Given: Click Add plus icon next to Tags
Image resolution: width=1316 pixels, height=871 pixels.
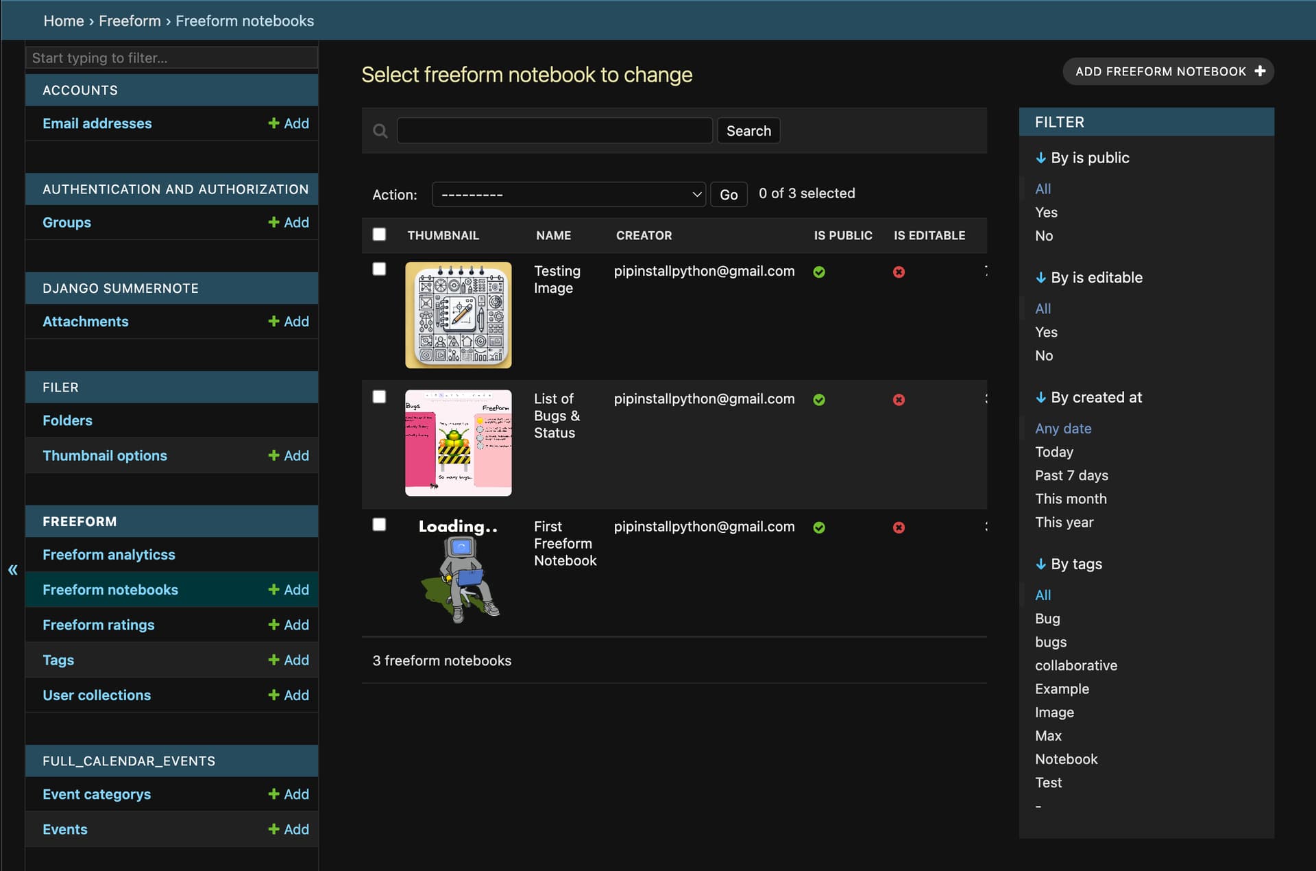Looking at the screenshot, I should click(x=274, y=660).
